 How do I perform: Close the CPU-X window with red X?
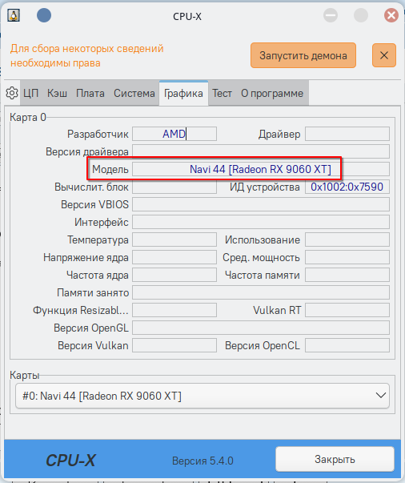pyautogui.click(x=391, y=15)
